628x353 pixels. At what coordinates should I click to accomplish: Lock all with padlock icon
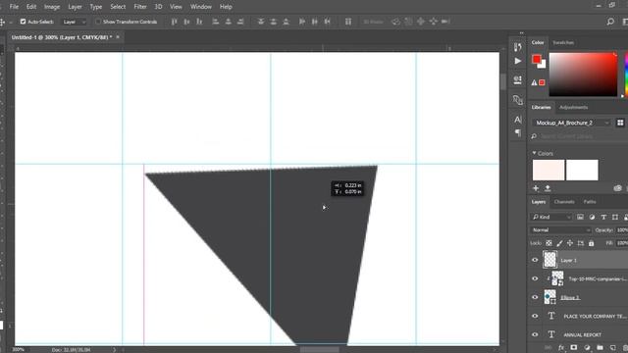tap(591, 243)
